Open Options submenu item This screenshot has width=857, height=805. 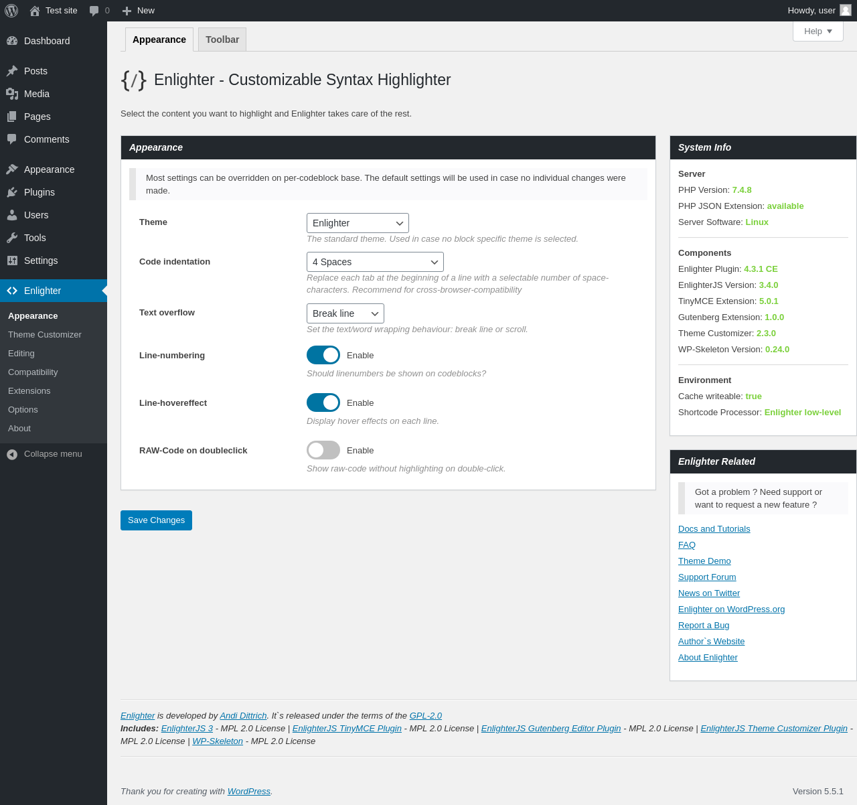[x=23, y=410]
